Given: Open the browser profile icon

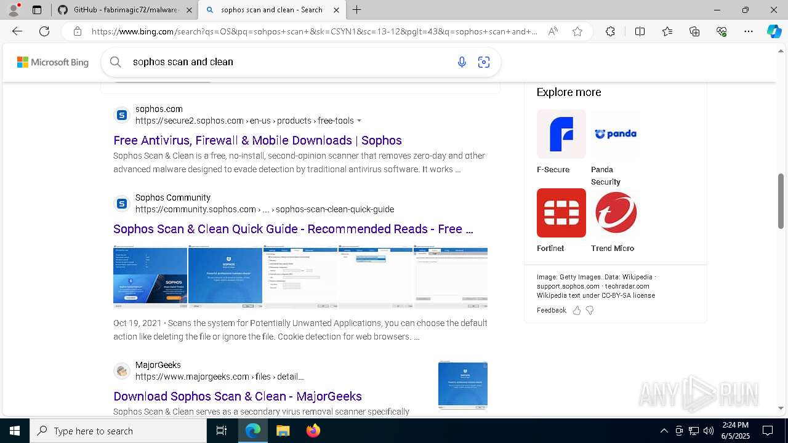Looking at the screenshot, I should (14, 10).
